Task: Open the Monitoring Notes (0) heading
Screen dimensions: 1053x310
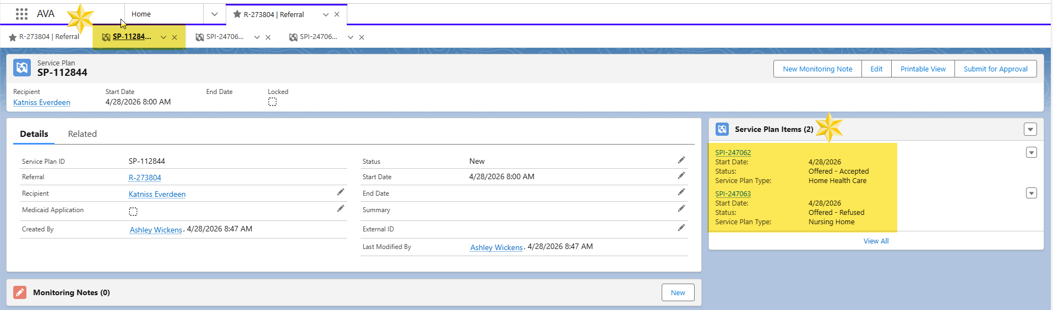Action: coord(72,292)
